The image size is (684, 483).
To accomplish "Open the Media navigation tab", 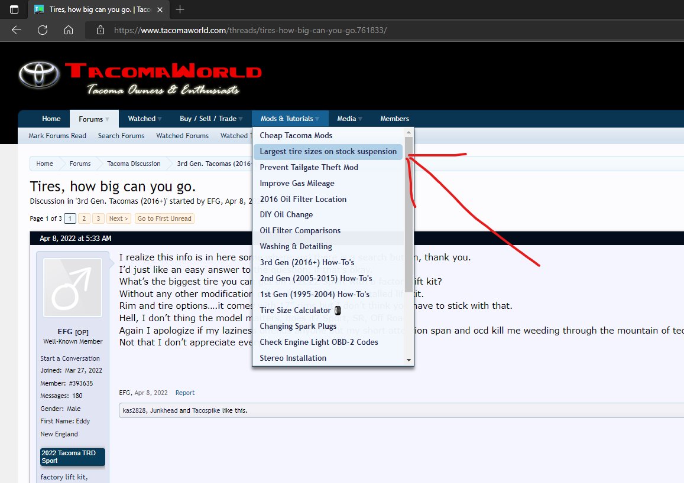I will tap(346, 119).
